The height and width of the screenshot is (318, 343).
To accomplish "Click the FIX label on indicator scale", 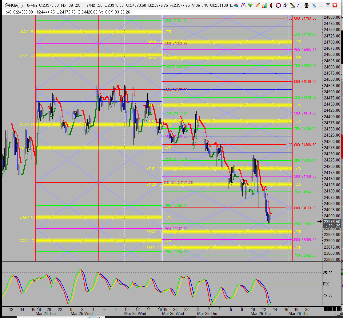I will point(326,284).
